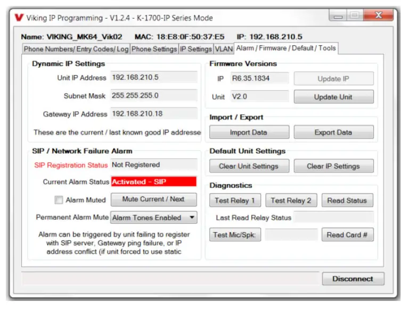This screenshot has height=310, width=408.
Task: Run the Test Relay 1 diagnostic
Action: pyautogui.click(x=235, y=200)
